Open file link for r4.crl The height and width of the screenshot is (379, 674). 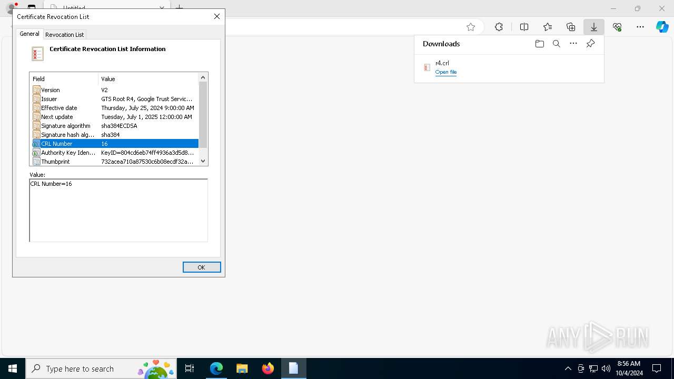(446, 72)
